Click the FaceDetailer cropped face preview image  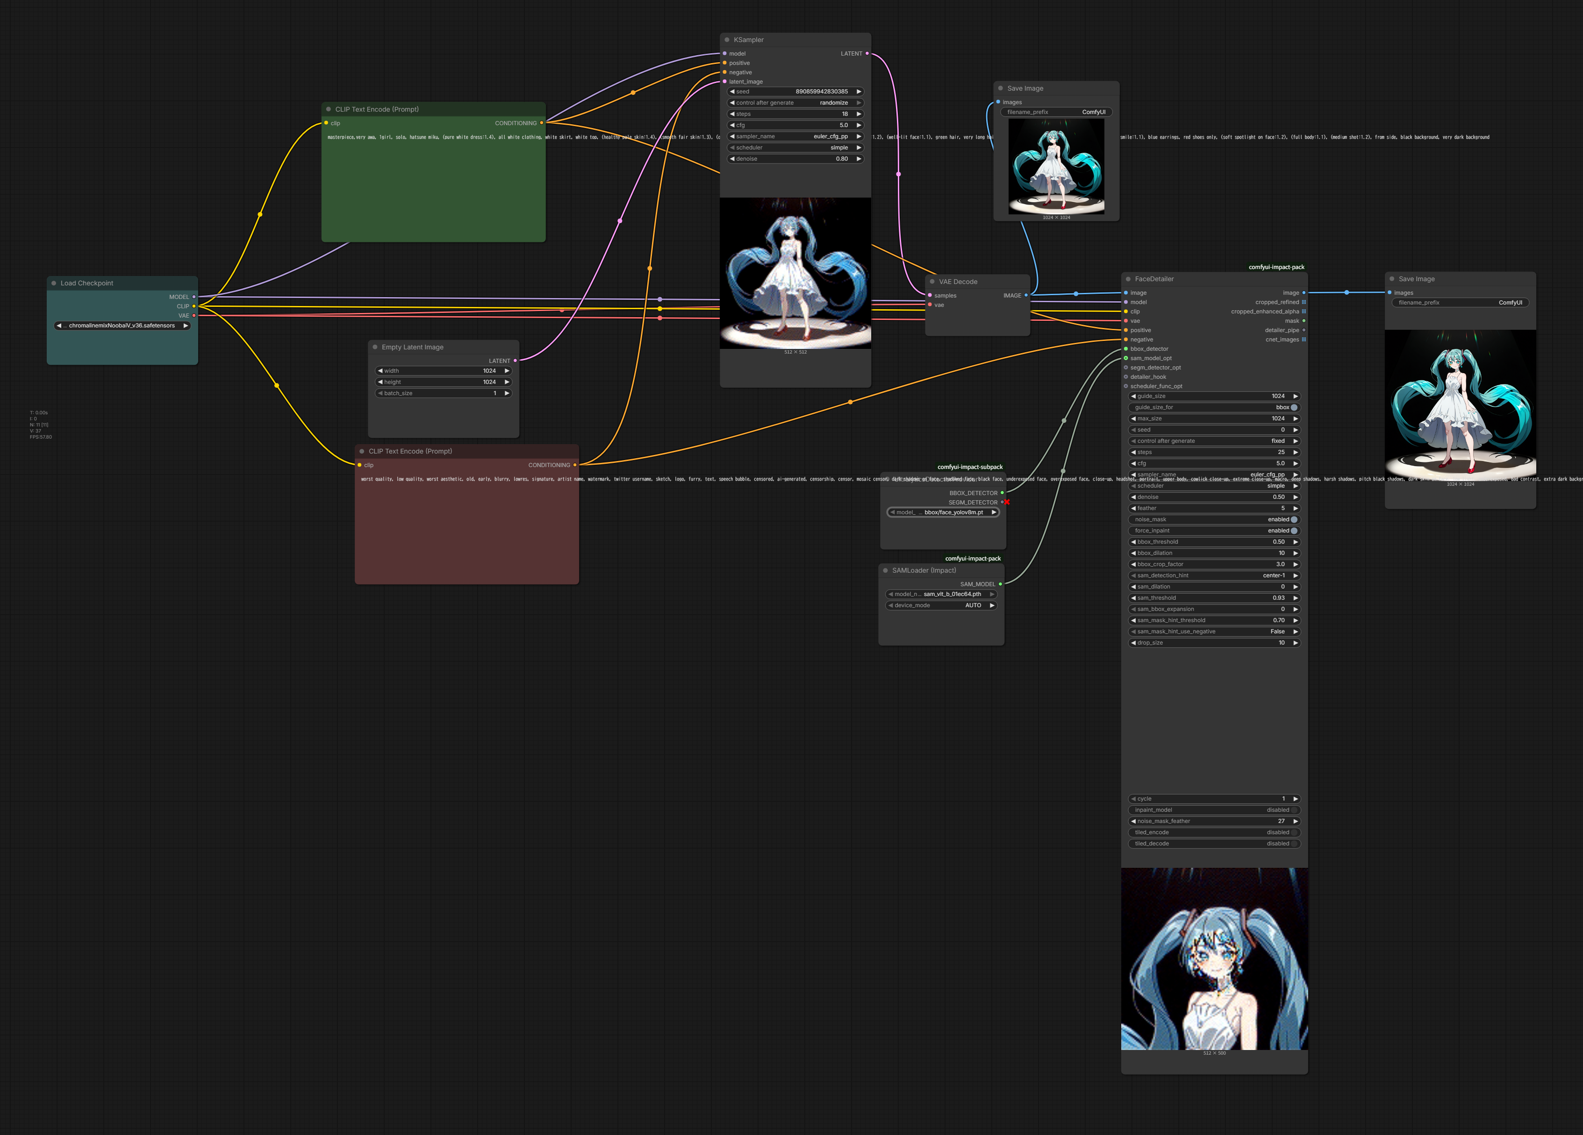click(1214, 958)
